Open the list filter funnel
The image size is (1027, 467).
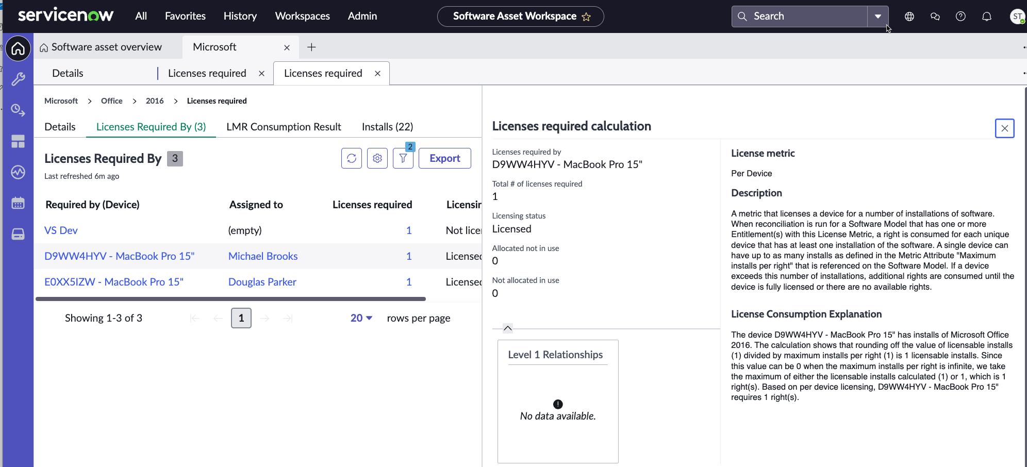(x=403, y=158)
